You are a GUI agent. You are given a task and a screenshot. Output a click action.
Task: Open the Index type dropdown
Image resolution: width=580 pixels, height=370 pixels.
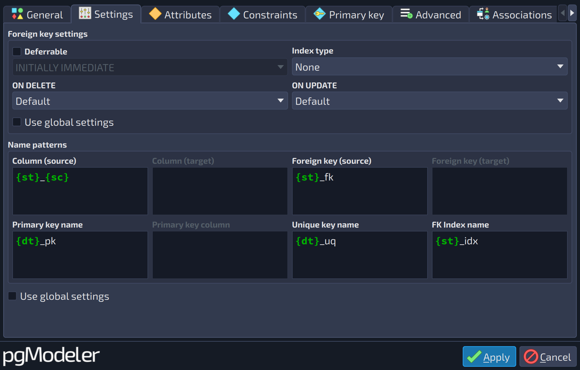430,67
